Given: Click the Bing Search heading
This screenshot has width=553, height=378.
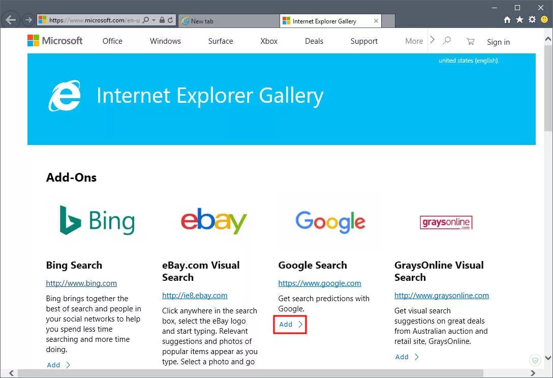Looking at the screenshot, I should point(74,265).
